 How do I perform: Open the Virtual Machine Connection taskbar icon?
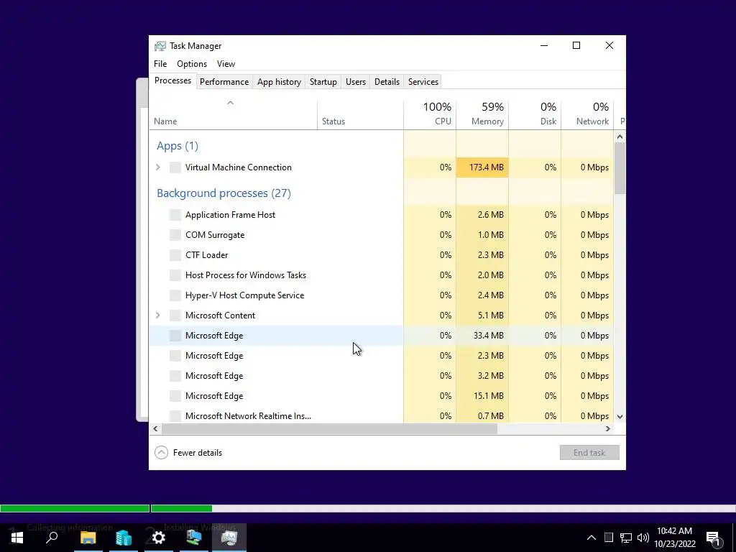tap(194, 538)
